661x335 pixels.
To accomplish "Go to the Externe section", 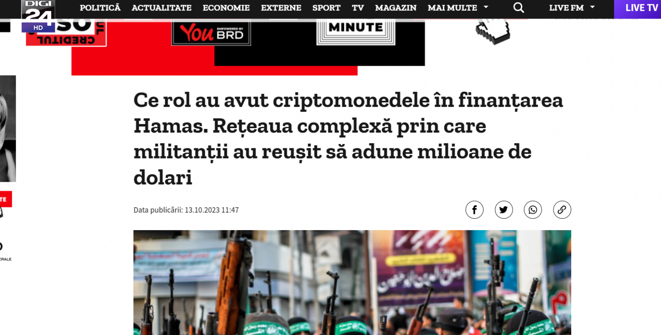I will point(281,8).
